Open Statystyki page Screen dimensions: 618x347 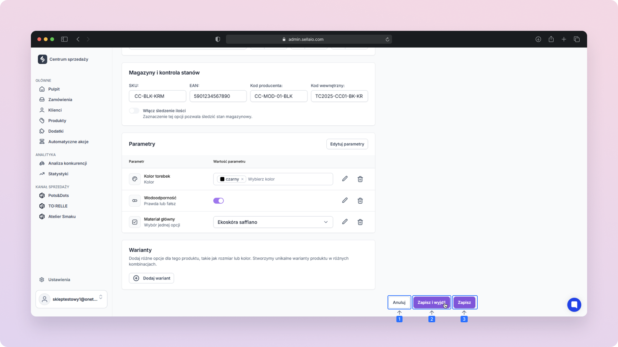[x=58, y=174]
